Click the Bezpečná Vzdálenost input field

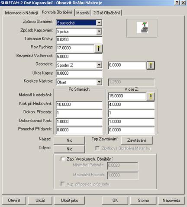click(79, 57)
